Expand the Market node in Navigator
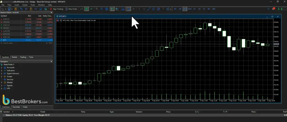287x122 pixels. point(1,83)
